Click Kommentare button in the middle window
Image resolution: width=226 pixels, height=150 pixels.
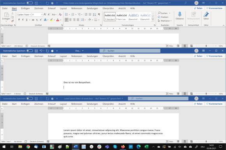coord(214,56)
